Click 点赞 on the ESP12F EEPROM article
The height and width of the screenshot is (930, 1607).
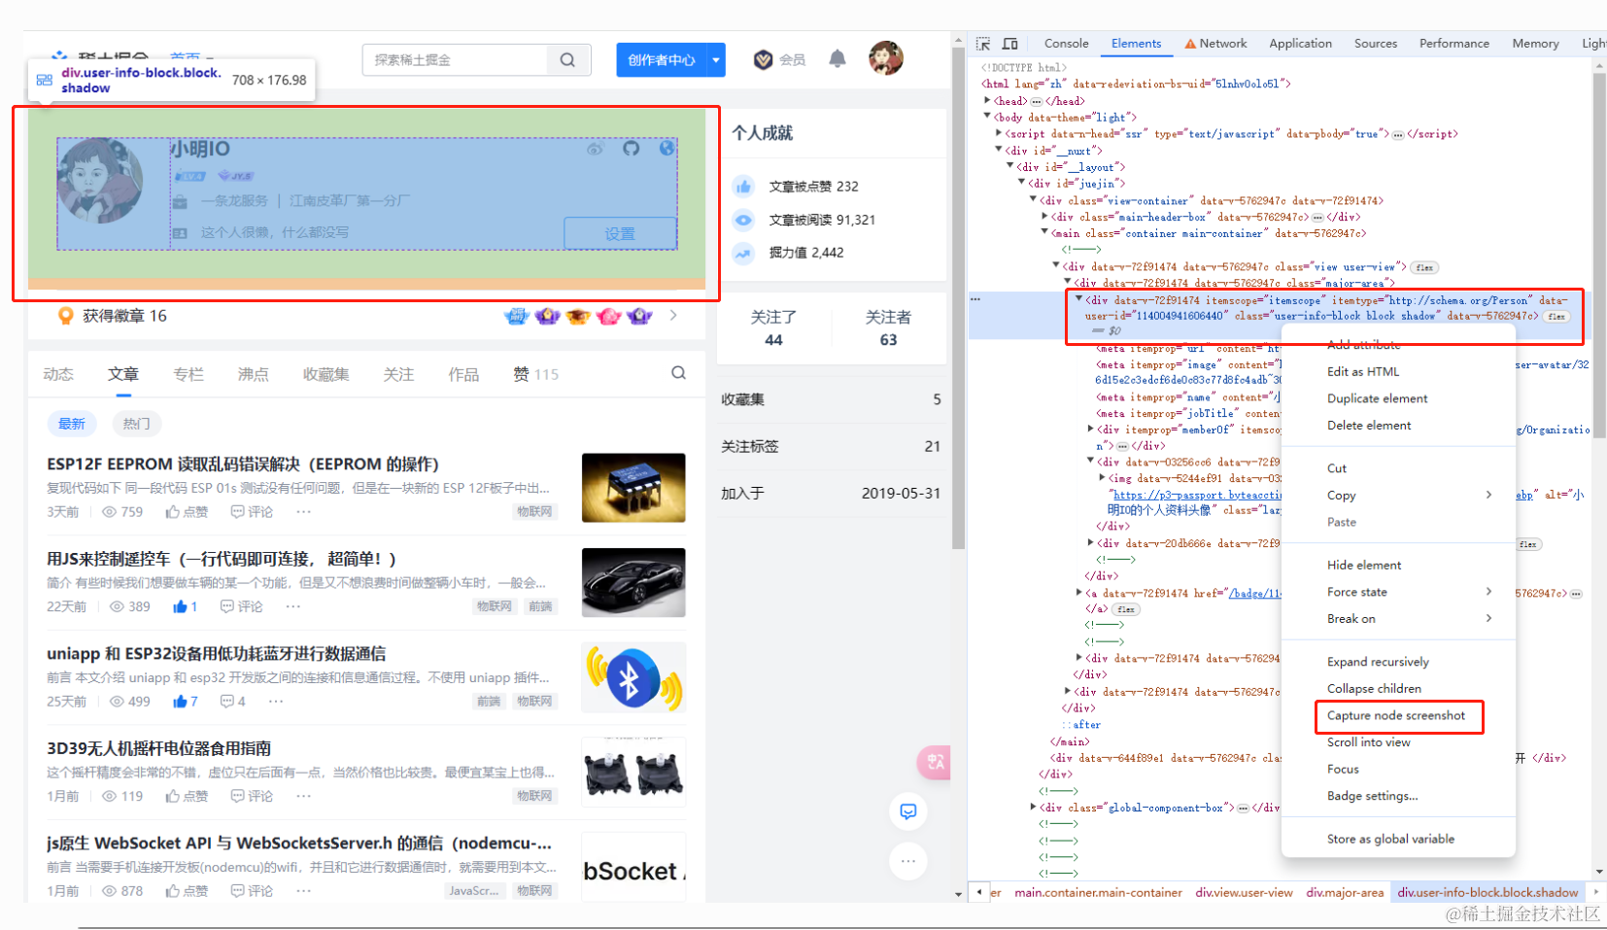point(187,511)
